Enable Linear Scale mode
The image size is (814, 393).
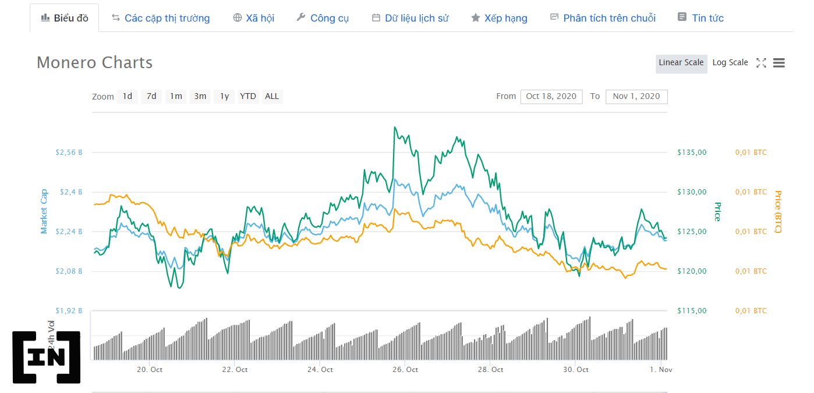681,63
